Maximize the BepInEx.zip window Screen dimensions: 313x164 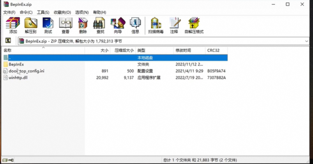coord(287,4)
